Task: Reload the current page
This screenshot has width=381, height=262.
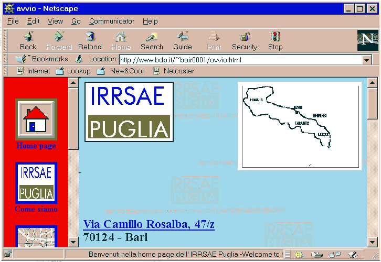Action: [x=90, y=41]
